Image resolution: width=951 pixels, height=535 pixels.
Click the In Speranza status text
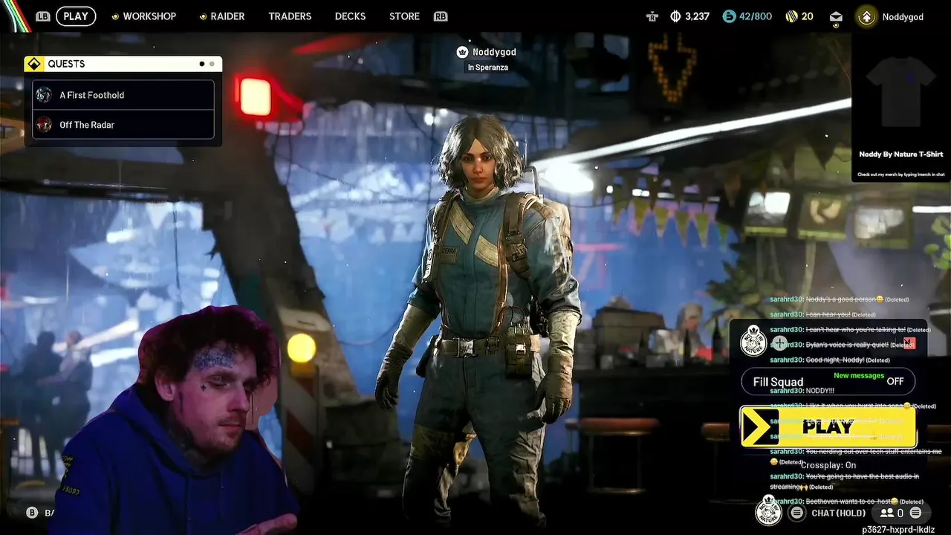(x=487, y=68)
